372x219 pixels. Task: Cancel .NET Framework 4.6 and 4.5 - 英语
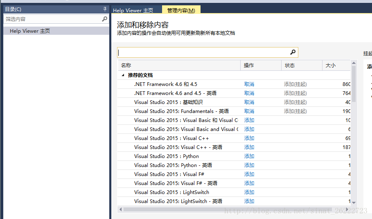point(249,93)
